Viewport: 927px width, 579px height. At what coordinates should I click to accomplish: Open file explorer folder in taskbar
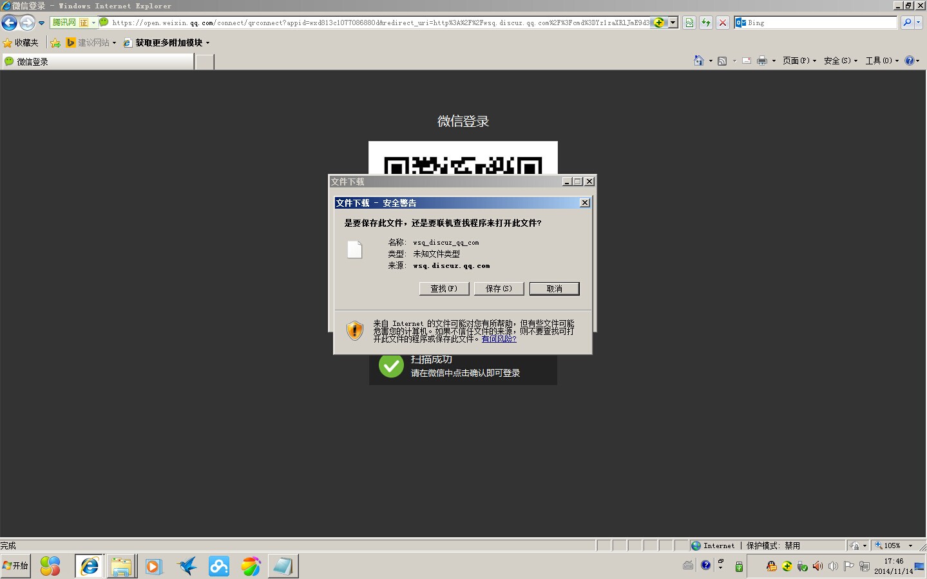121,566
